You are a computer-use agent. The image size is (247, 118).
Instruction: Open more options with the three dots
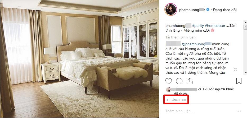click(x=239, y=111)
